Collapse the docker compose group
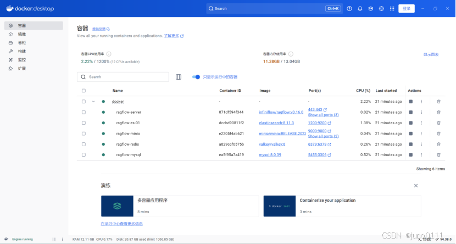Screen dimensions: 456x244 pos(93,102)
